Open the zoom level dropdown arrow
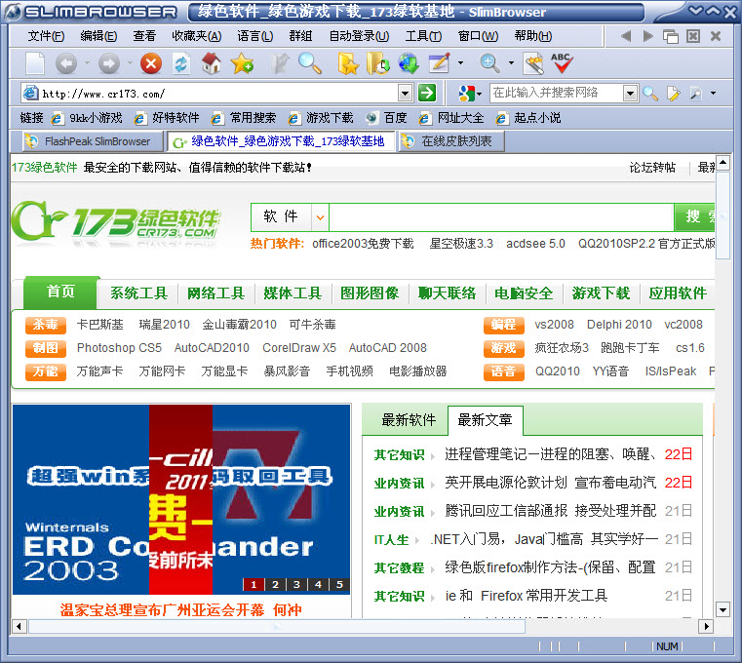Image resolution: width=742 pixels, height=663 pixels. (511, 62)
